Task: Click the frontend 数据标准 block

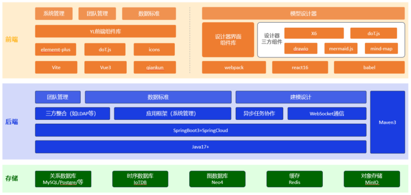Action: coord(149,14)
